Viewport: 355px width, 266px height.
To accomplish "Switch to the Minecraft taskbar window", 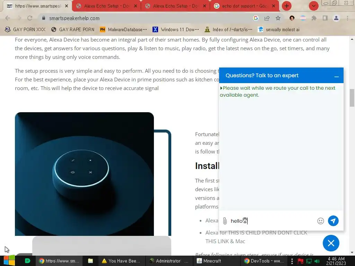I will (216, 261).
